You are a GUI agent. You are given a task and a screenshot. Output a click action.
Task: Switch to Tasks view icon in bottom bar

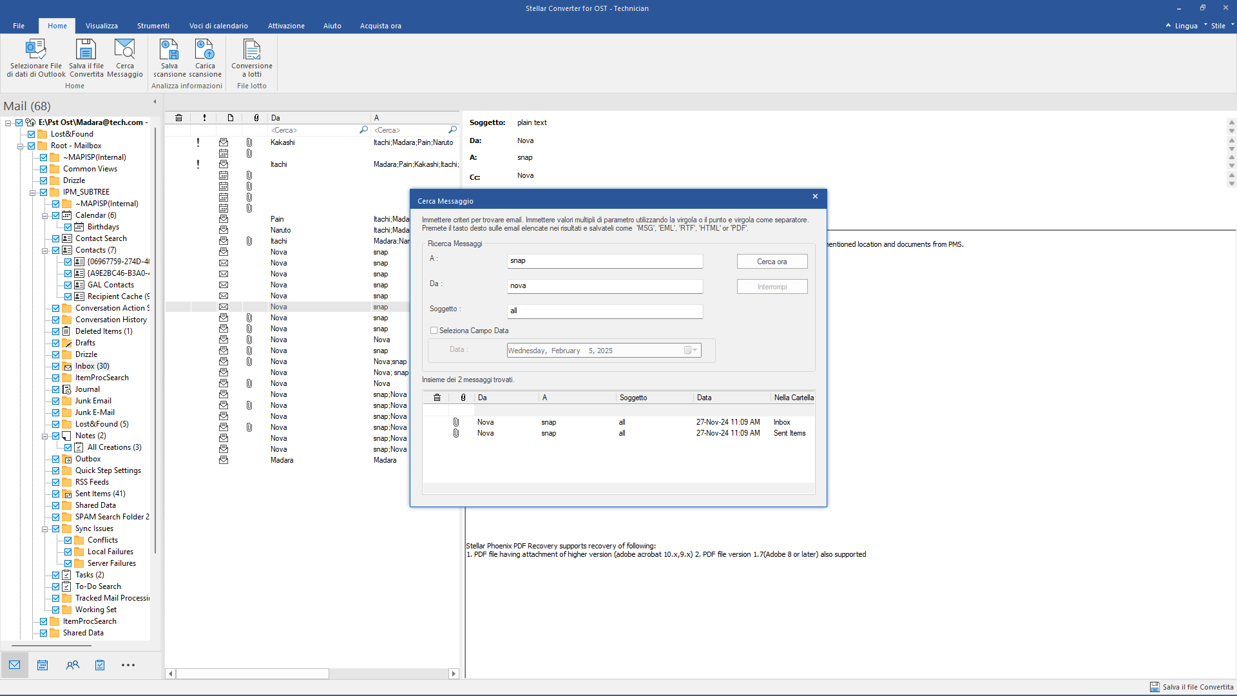click(x=100, y=665)
